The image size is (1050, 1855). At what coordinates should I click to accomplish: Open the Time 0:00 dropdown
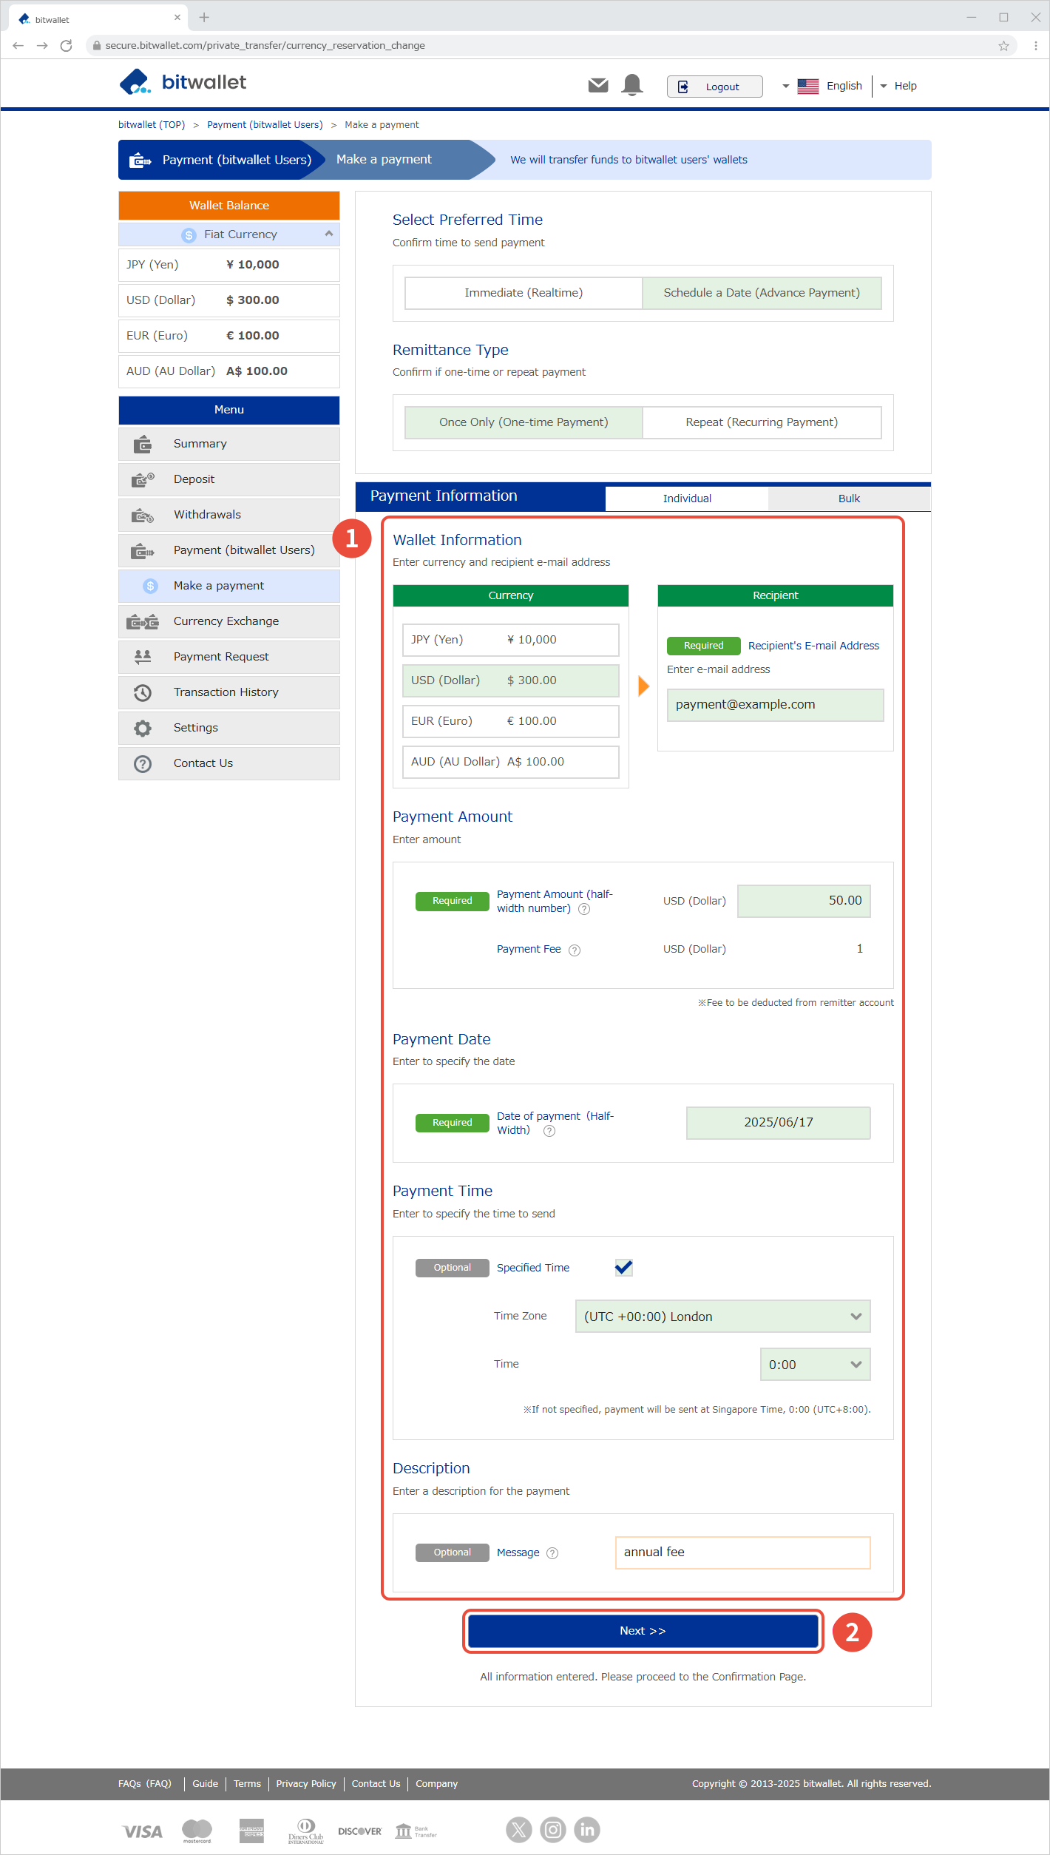[815, 1365]
